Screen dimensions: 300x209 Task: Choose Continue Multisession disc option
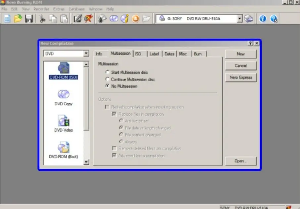107,79
